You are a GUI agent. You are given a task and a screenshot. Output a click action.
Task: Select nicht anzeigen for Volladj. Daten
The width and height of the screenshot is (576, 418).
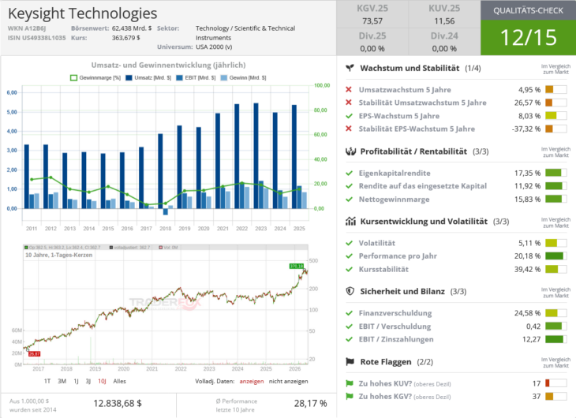tap(288, 381)
